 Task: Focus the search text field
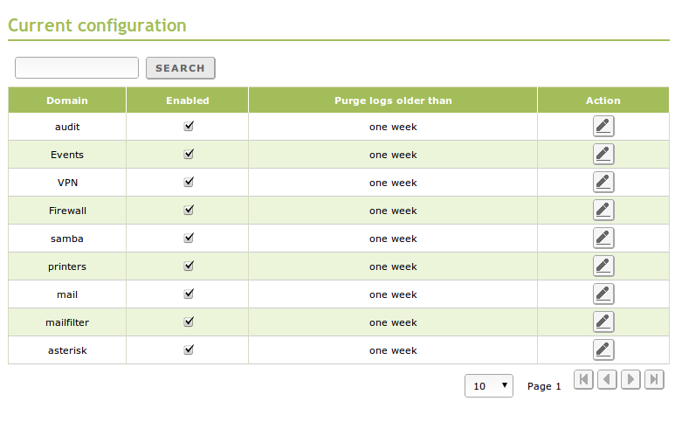point(77,68)
